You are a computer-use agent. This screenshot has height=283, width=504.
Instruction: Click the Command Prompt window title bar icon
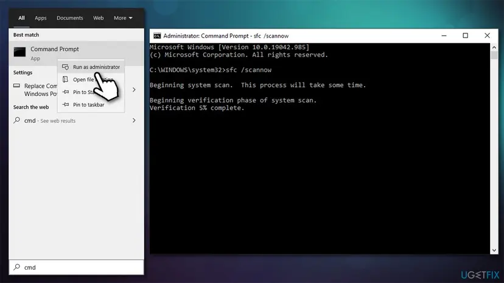(157, 36)
